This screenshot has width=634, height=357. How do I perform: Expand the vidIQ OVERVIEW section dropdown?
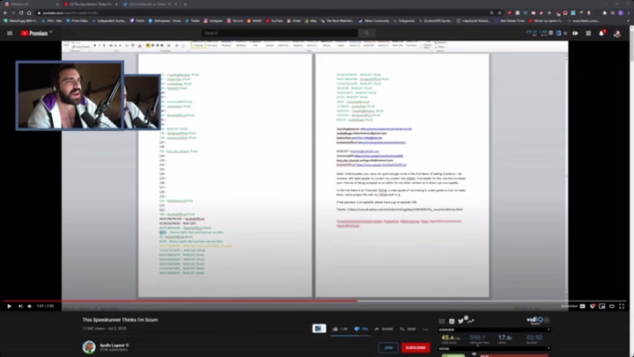pos(549,330)
